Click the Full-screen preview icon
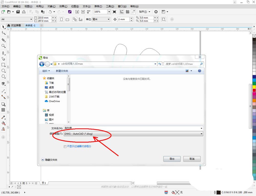The height and width of the screenshot is (196, 256). point(114,12)
